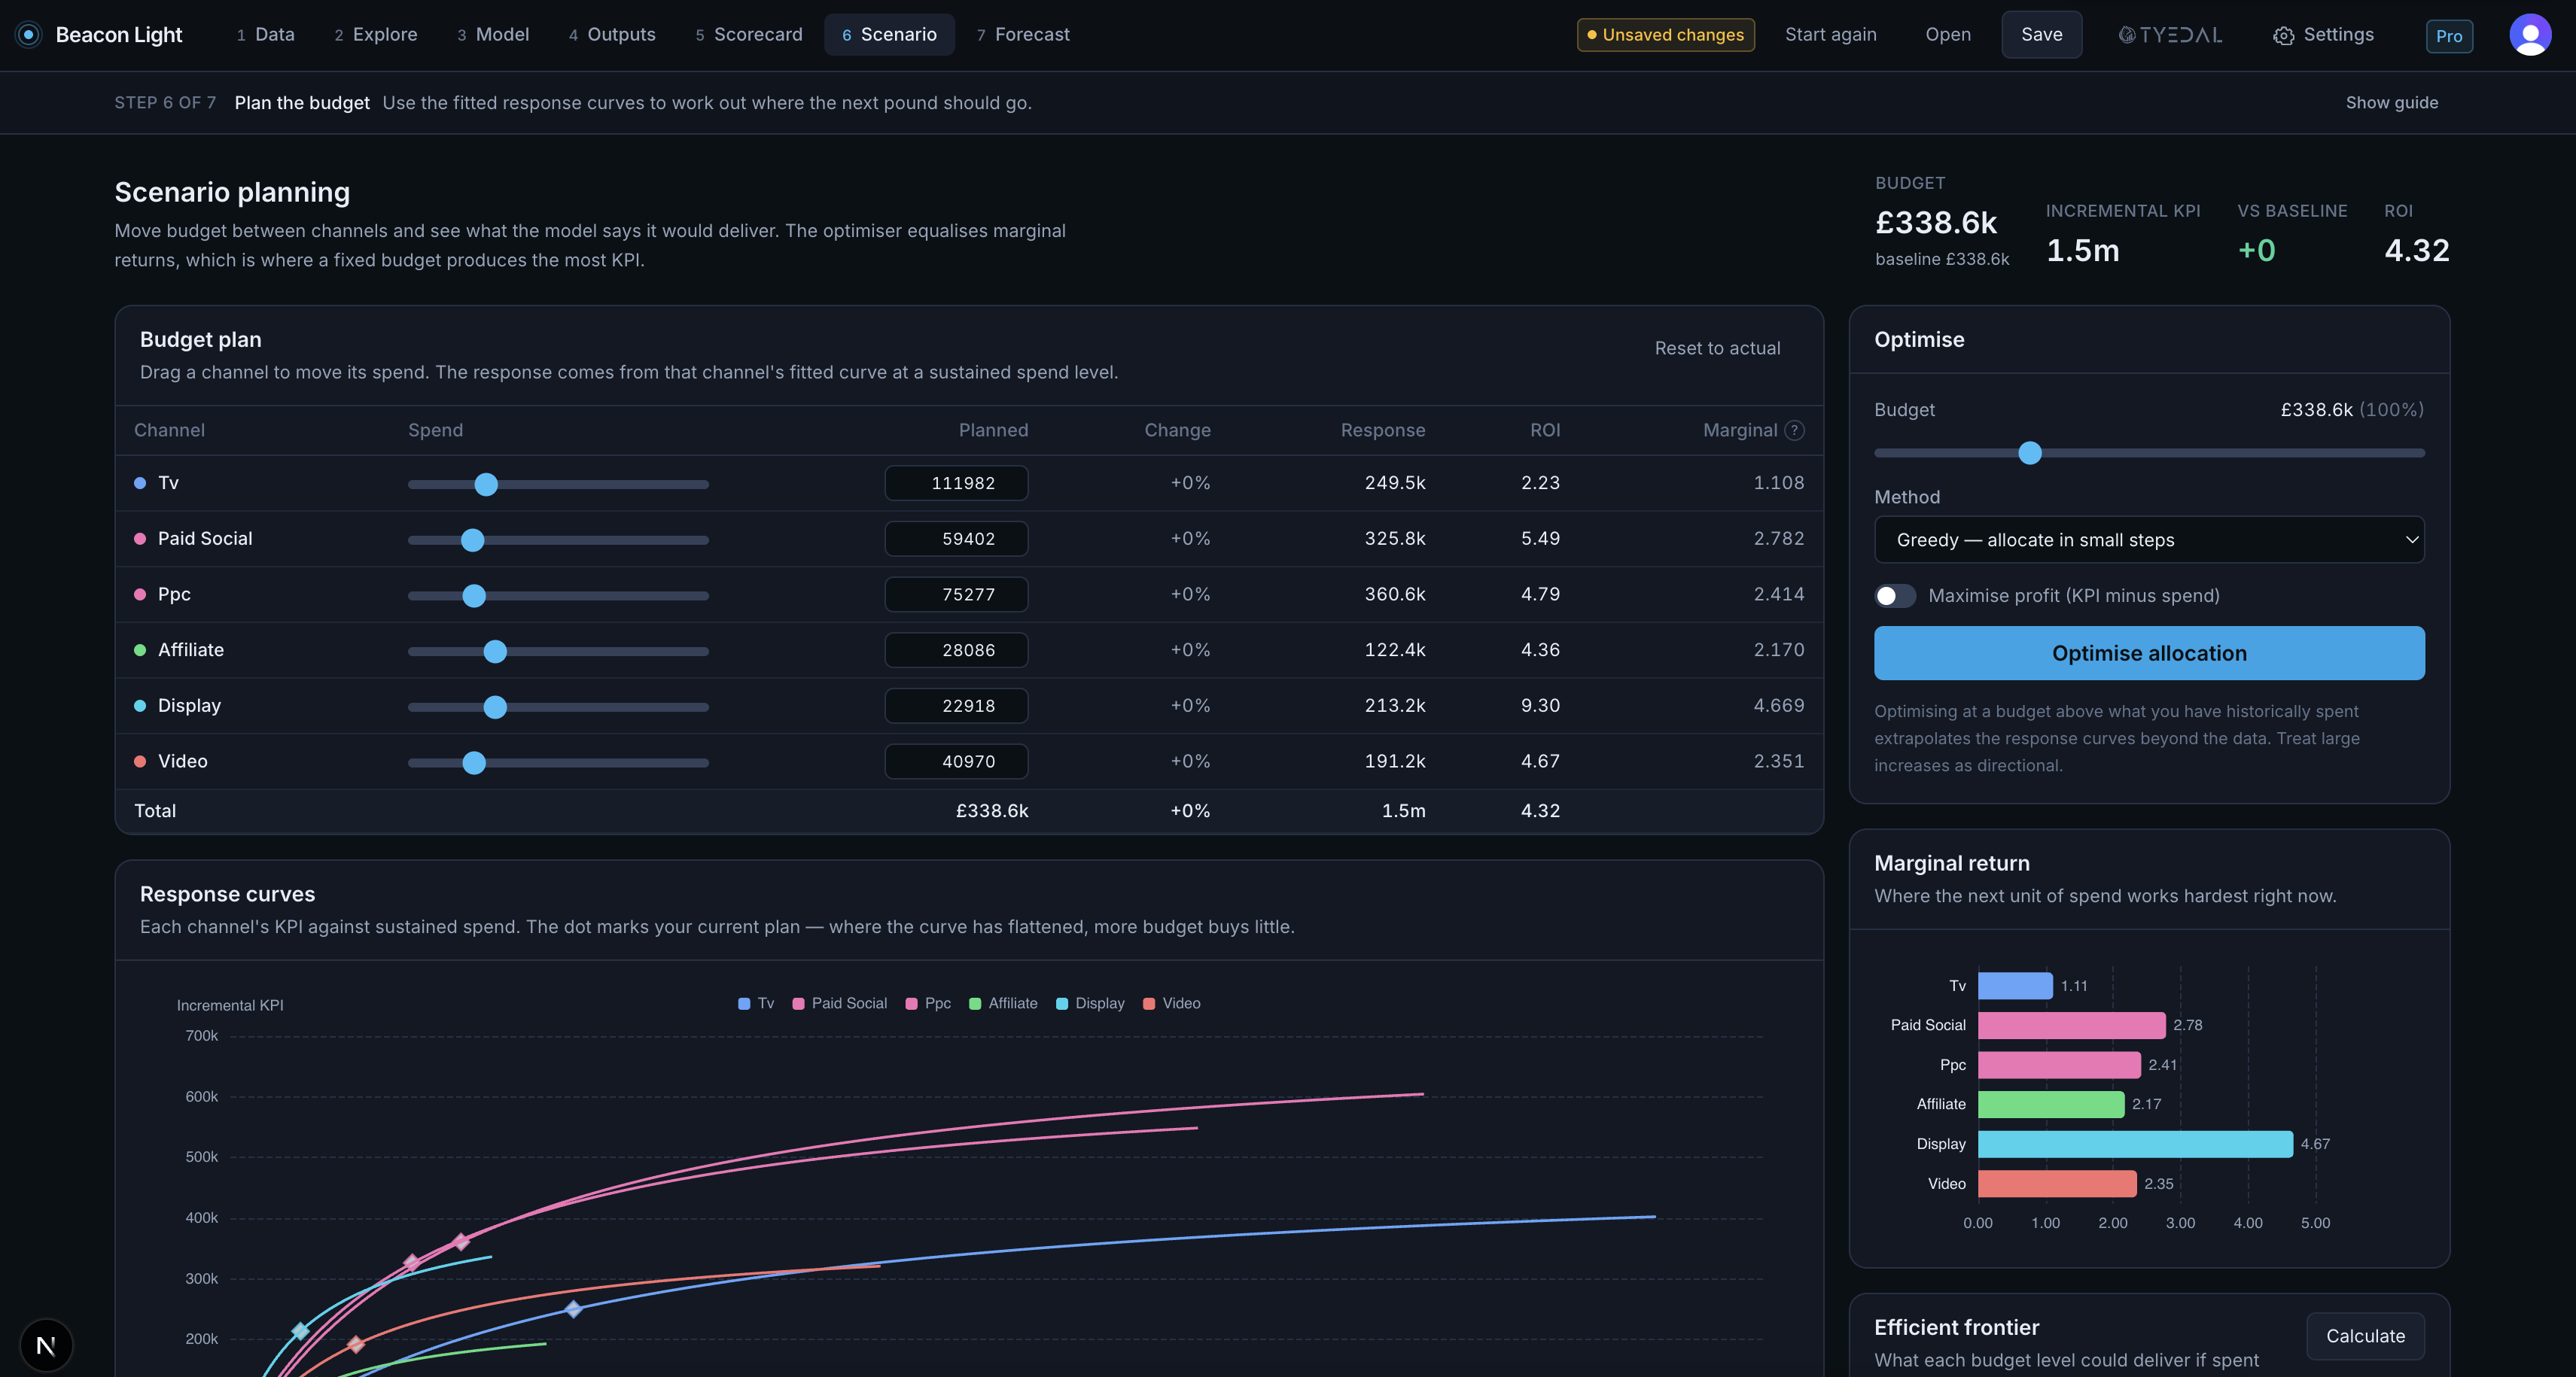Click the Display ROI value 9.30

[1540, 706]
